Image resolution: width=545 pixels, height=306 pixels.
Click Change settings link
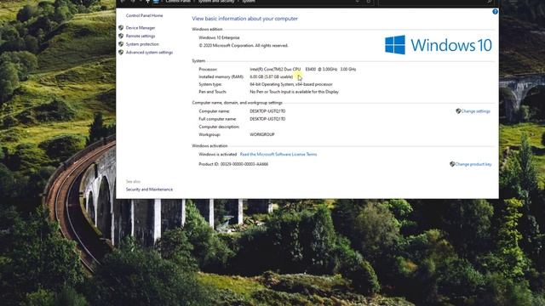click(475, 111)
